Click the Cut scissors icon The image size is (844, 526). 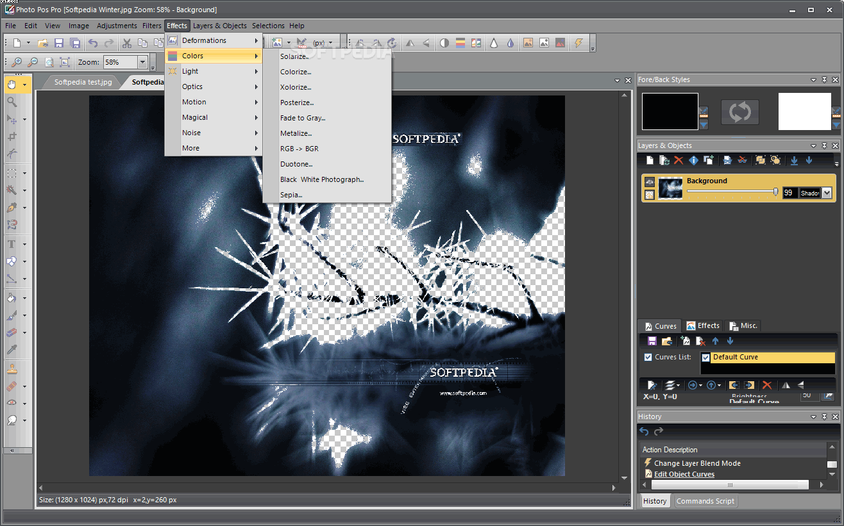tap(127, 43)
